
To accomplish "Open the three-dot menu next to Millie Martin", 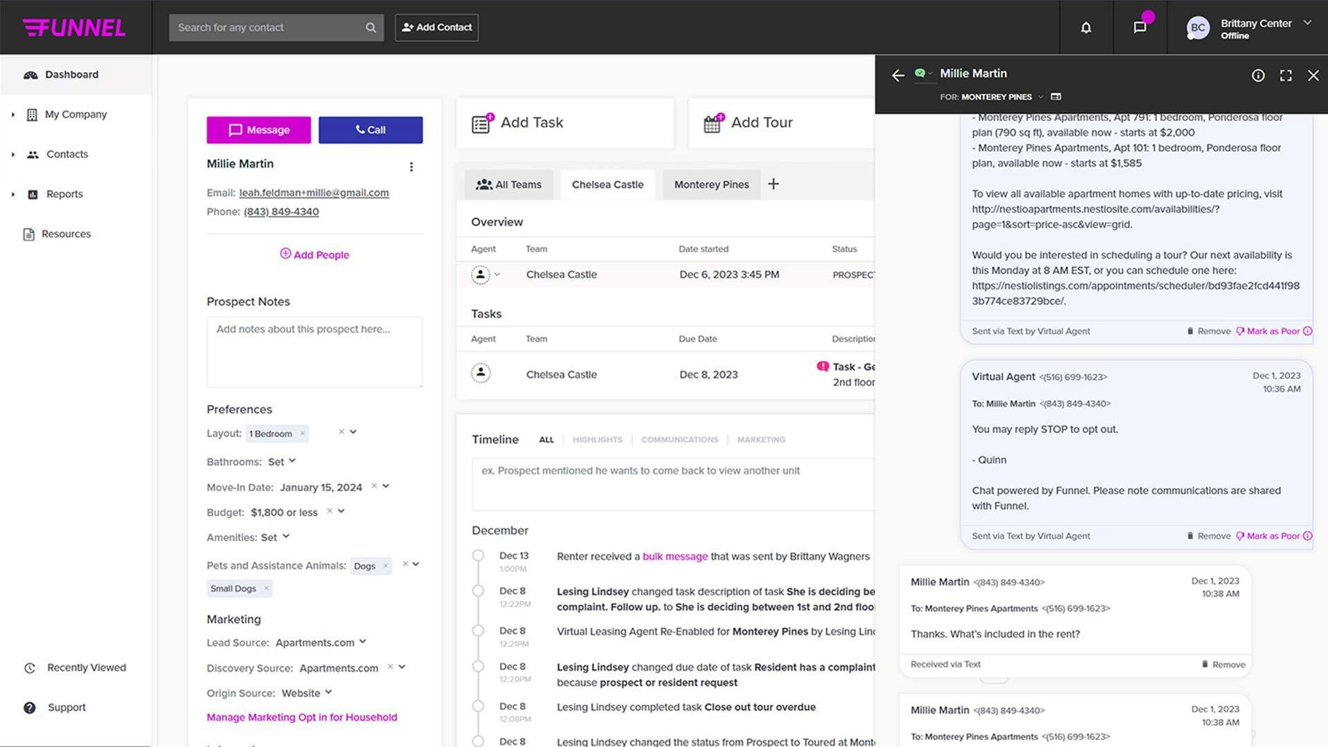I will pos(412,166).
